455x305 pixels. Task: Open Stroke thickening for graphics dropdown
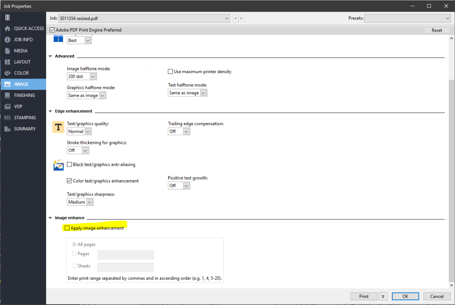click(78, 150)
